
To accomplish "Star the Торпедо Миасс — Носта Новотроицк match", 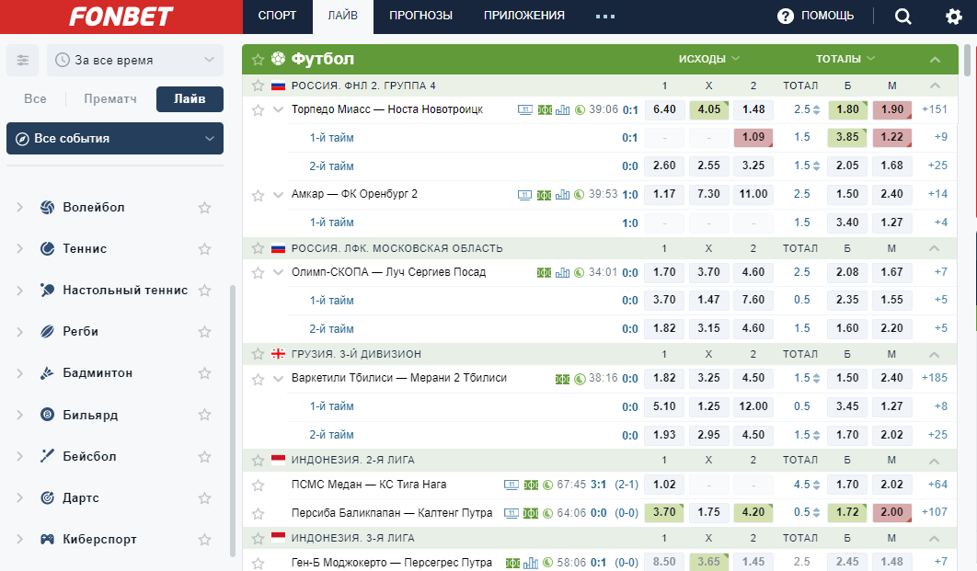I will point(258,110).
